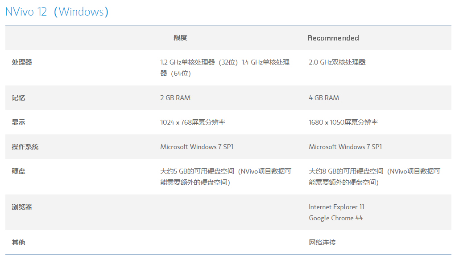Image resolution: width=455 pixels, height=255 pixels.
Task: Select 'Microsoft Windows 7 SP1' in Recommended column
Action: pos(345,147)
